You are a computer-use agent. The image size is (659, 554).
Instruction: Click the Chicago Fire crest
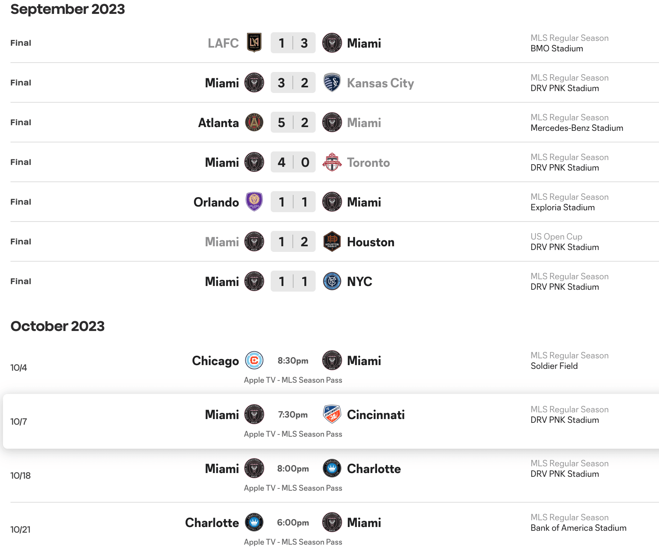tap(254, 361)
